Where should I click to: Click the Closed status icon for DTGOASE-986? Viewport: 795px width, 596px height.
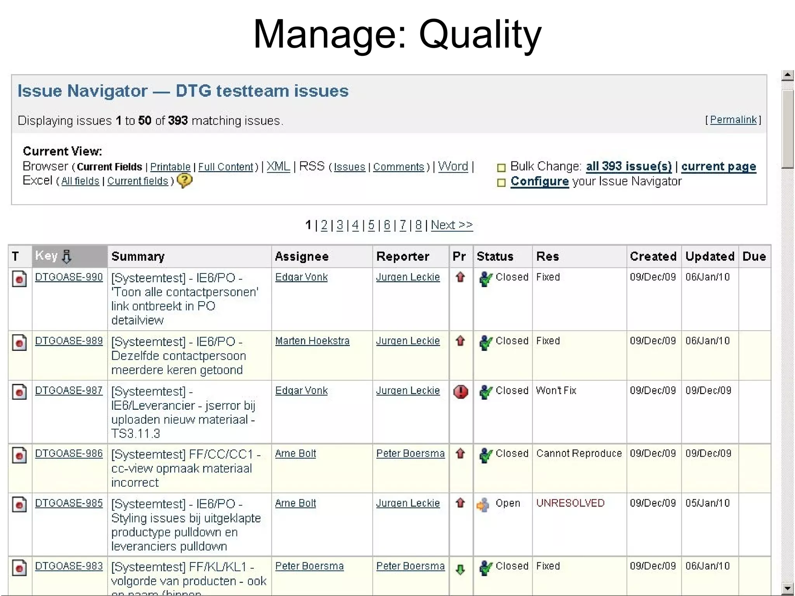tap(485, 455)
